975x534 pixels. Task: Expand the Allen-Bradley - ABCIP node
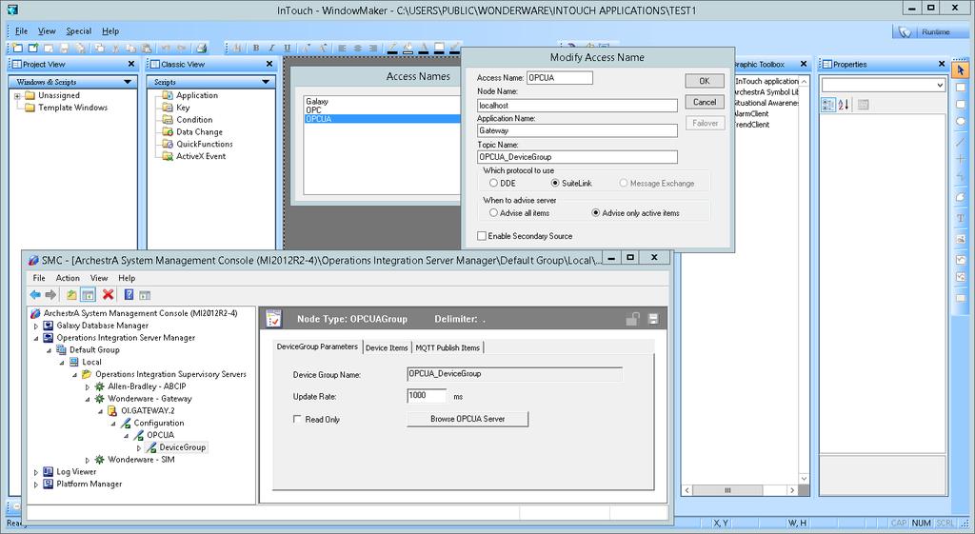88,386
